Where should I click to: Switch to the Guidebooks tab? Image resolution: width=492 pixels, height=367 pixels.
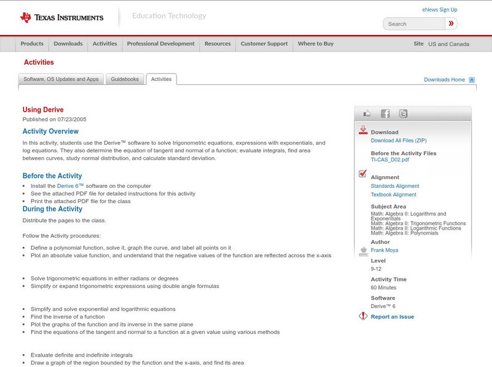tap(125, 79)
